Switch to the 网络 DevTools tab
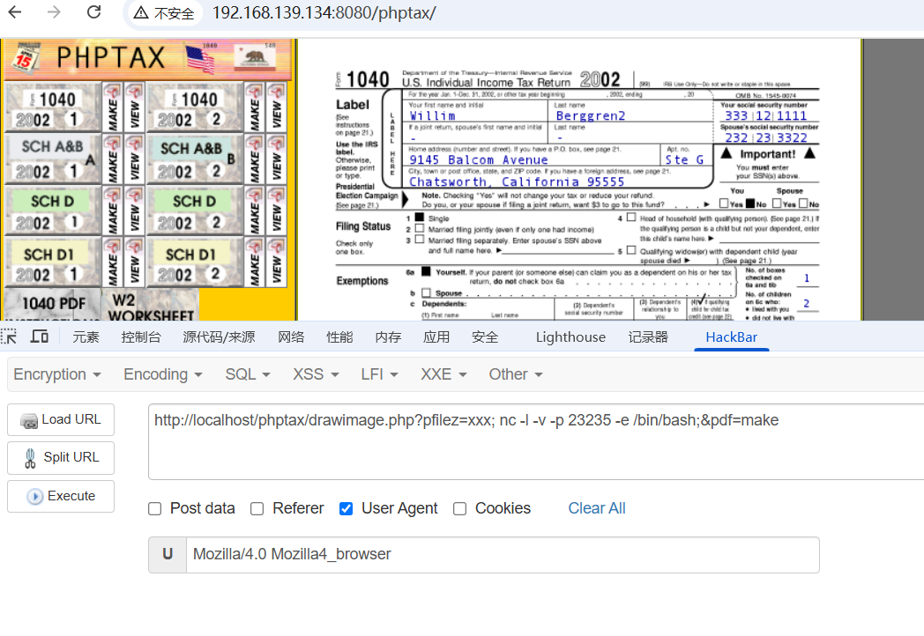The image size is (924, 636). [291, 336]
